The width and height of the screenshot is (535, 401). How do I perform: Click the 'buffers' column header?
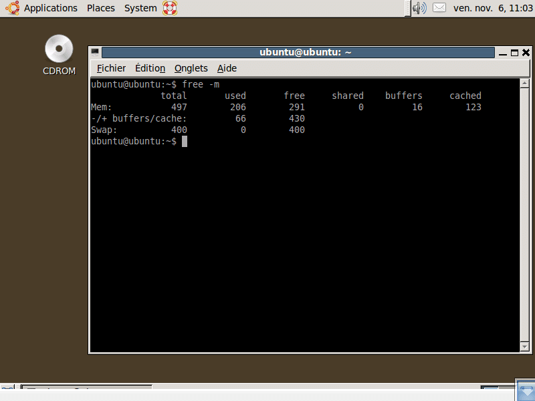click(404, 96)
